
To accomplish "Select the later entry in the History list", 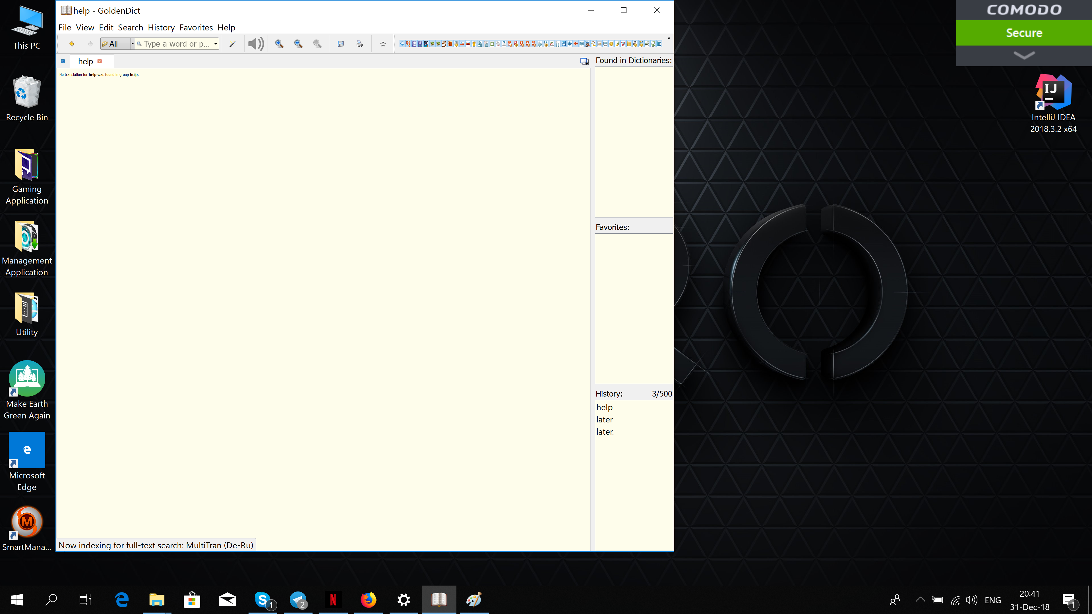I will pyautogui.click(x=605, y=419).
